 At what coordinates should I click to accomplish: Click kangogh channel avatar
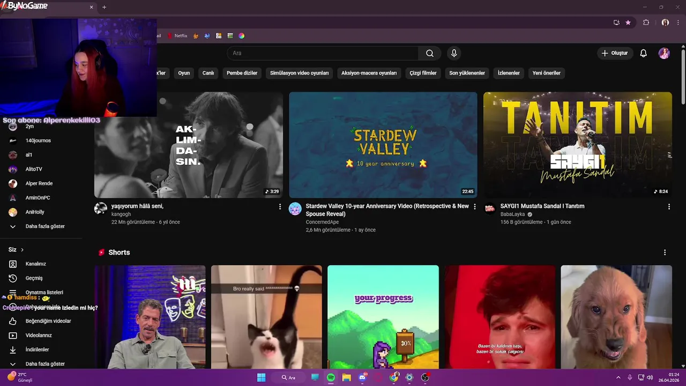click(101, 209)
